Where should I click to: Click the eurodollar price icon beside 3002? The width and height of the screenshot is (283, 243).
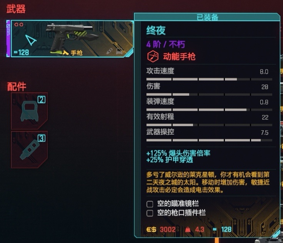(151, 230)
